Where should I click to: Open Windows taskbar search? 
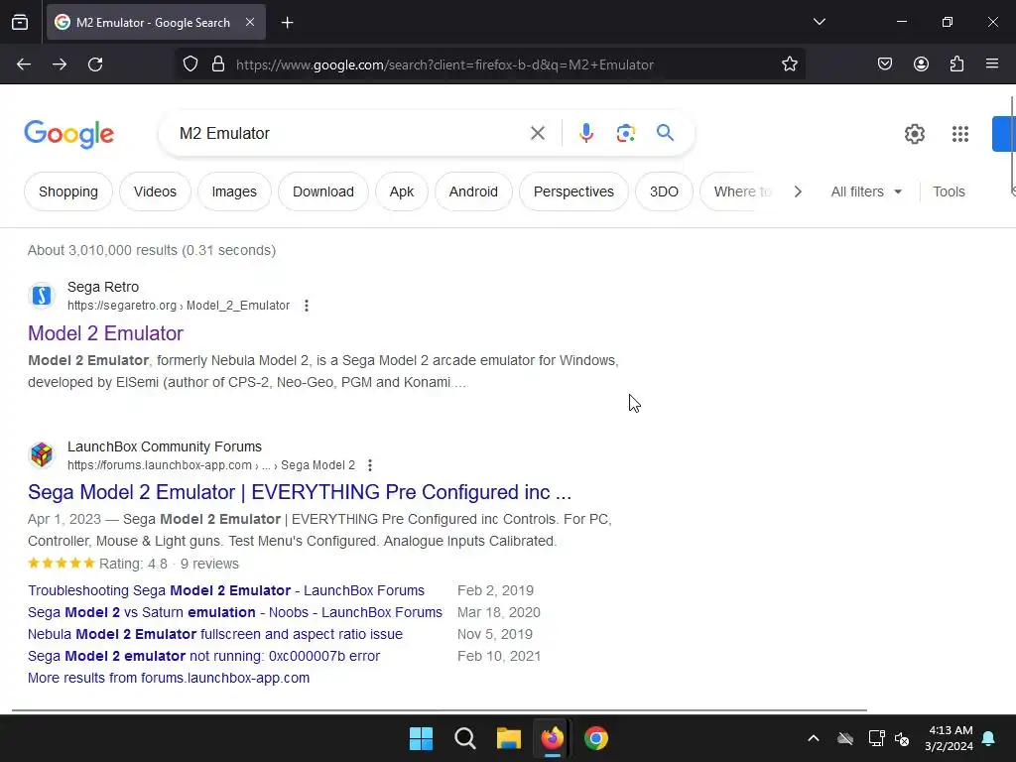[x=464, y=738]
